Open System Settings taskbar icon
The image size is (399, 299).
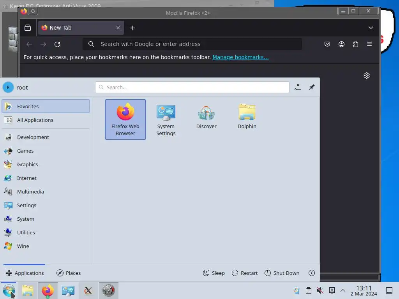pos(68,290)
